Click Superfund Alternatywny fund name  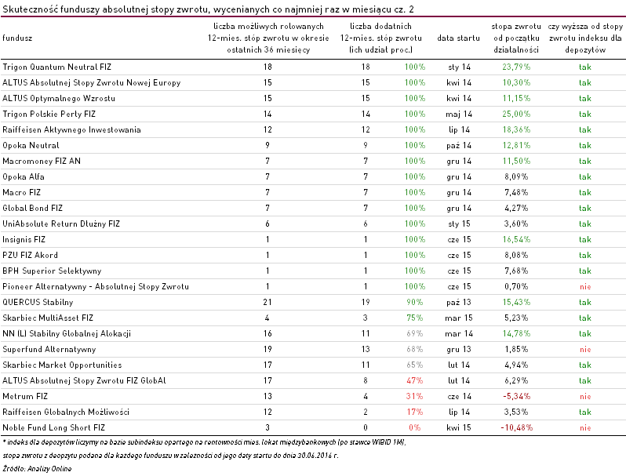pyautogui.click(x=49, y=349)
